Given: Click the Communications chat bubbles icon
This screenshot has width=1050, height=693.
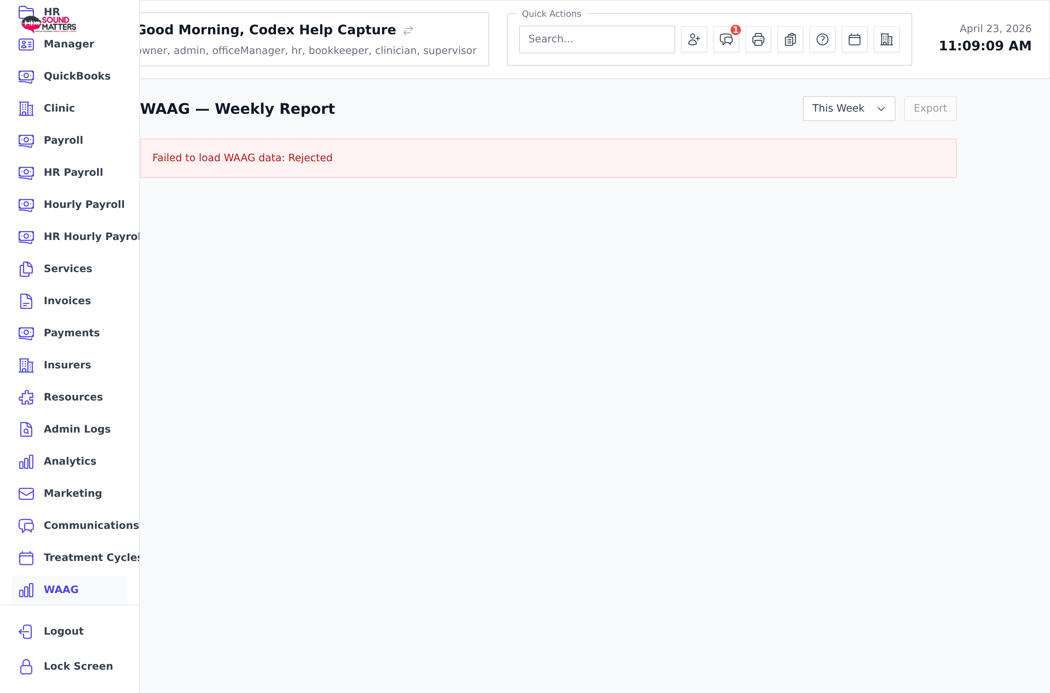Looking at the screenshot, I should 26,526.
